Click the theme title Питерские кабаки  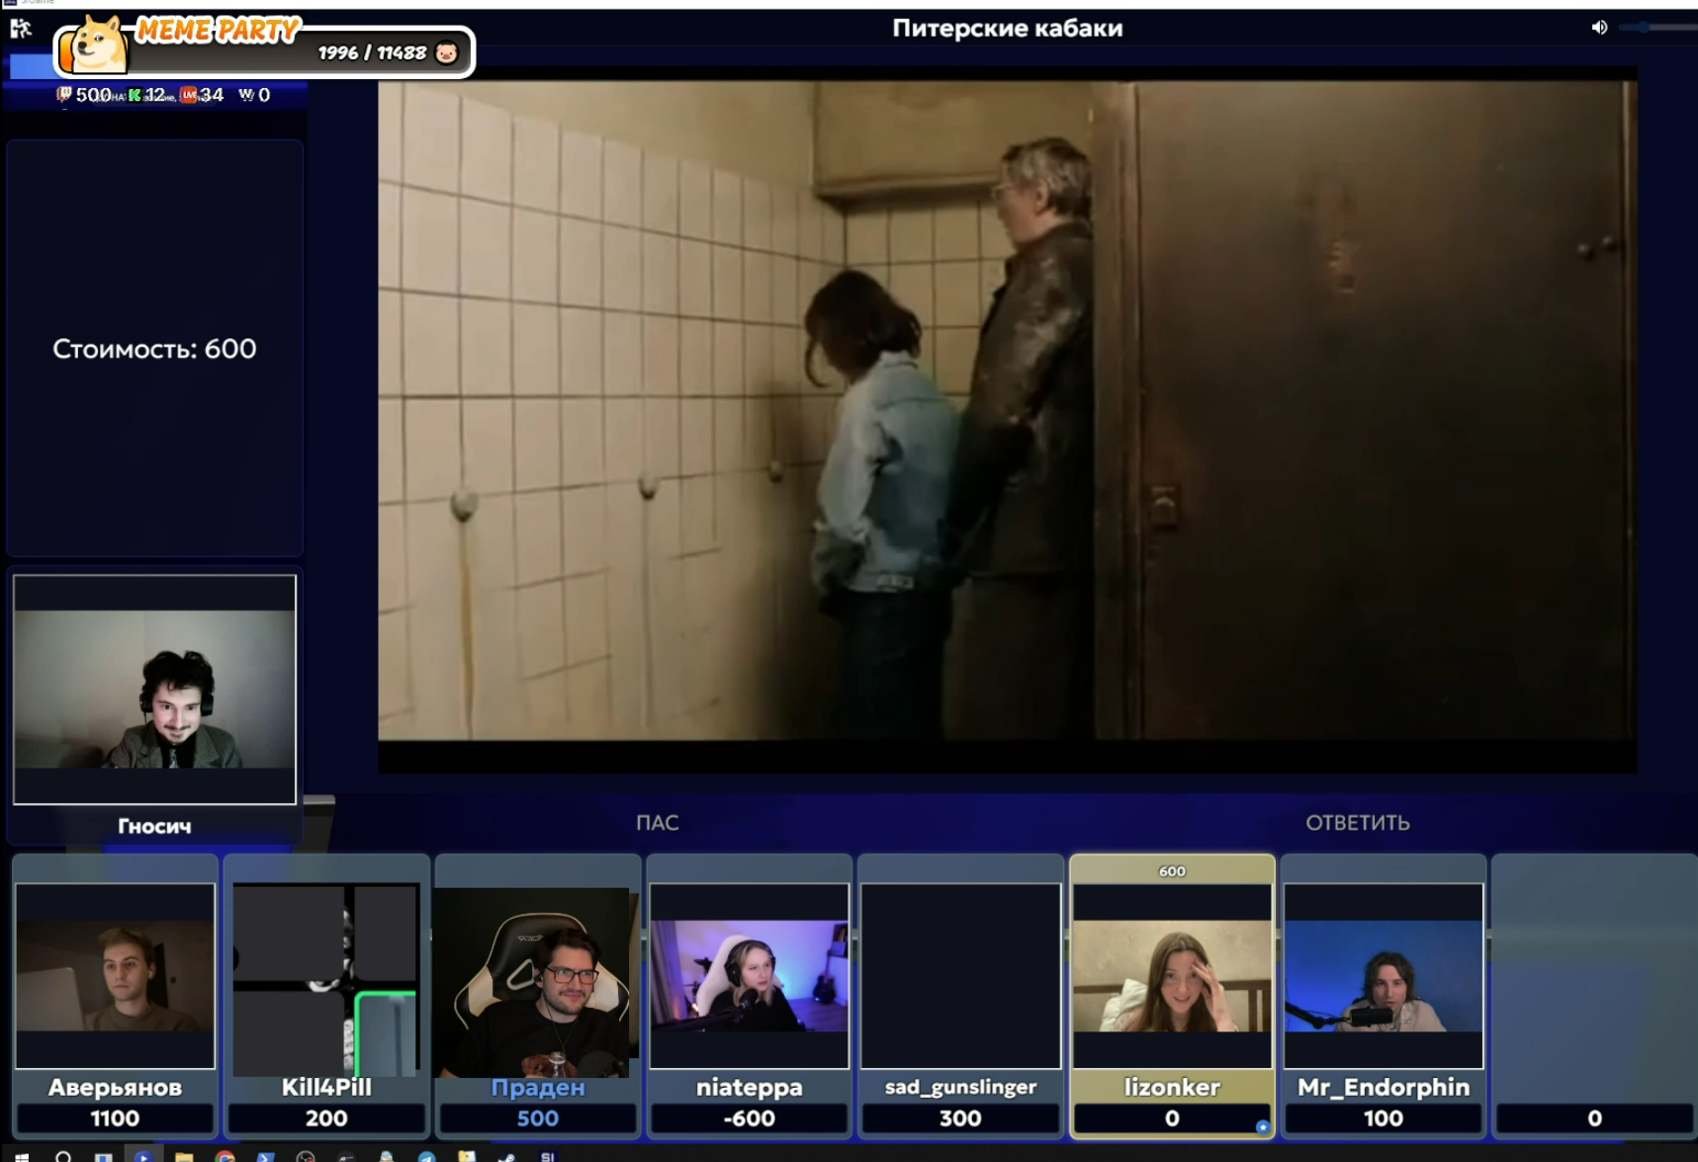pos(1007,28)
